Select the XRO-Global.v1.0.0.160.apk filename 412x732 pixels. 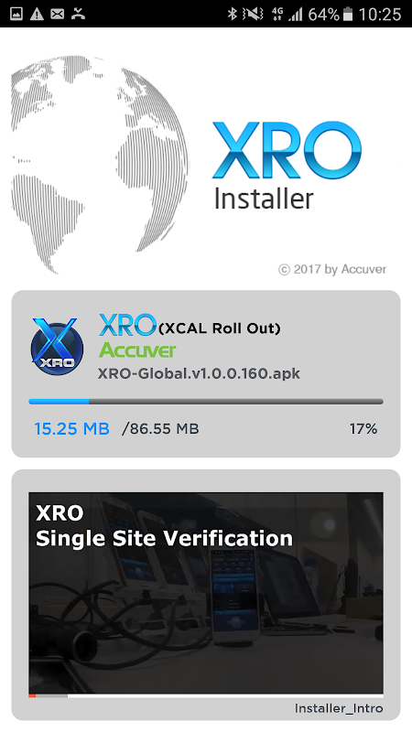click(199, 373)
